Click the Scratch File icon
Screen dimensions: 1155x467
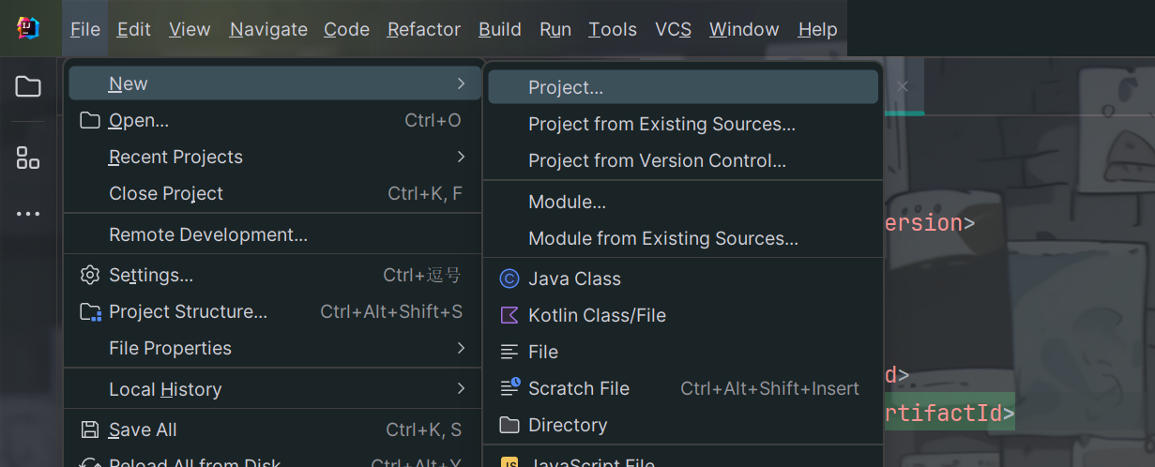coord(509,388)
